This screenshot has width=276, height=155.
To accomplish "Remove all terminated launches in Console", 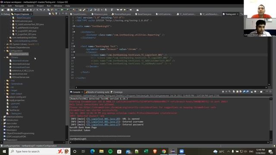I will 230,92.
